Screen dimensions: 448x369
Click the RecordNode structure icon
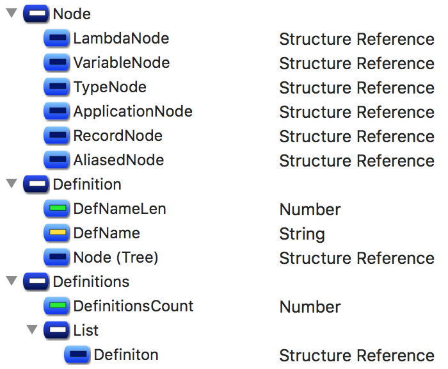56,136
